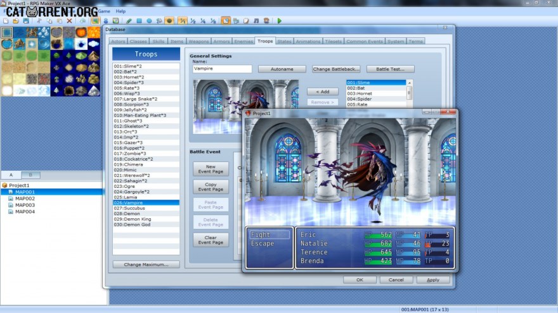The image size is (558, 313).
Task: Open the Sound Test music icon
Action: coord(256,21)
